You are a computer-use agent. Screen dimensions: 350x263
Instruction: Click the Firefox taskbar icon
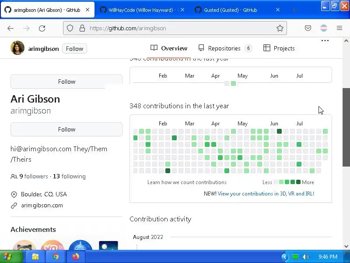[76, 257]
